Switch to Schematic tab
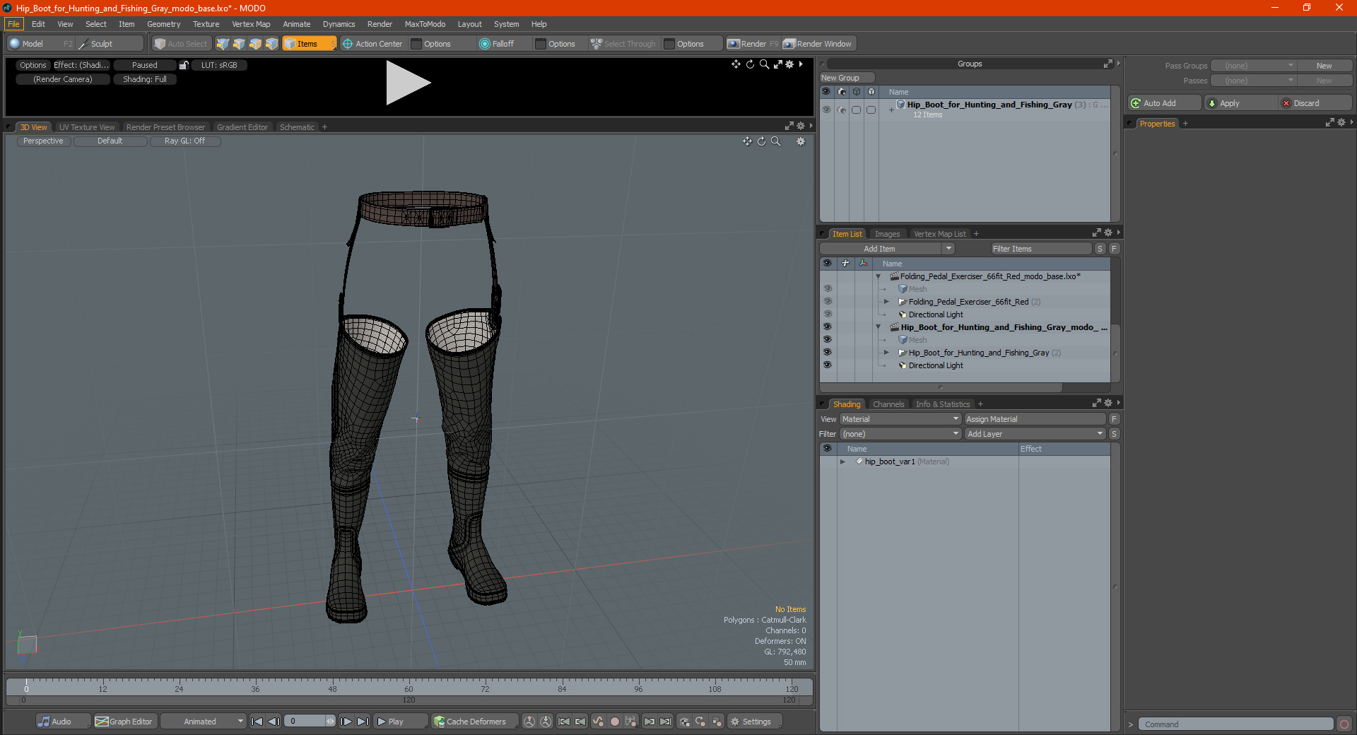 297,127
